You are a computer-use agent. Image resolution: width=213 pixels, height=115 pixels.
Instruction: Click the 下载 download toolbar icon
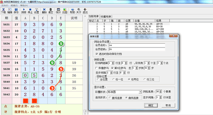[4, 11]
